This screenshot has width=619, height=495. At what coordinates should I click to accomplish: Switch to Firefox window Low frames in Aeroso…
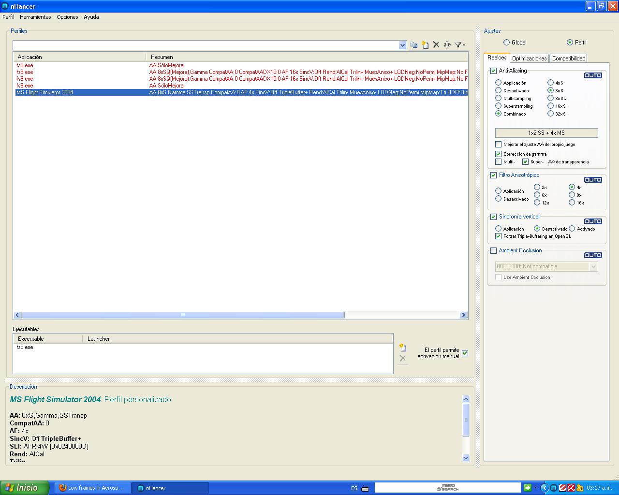[x=92, y=488]
